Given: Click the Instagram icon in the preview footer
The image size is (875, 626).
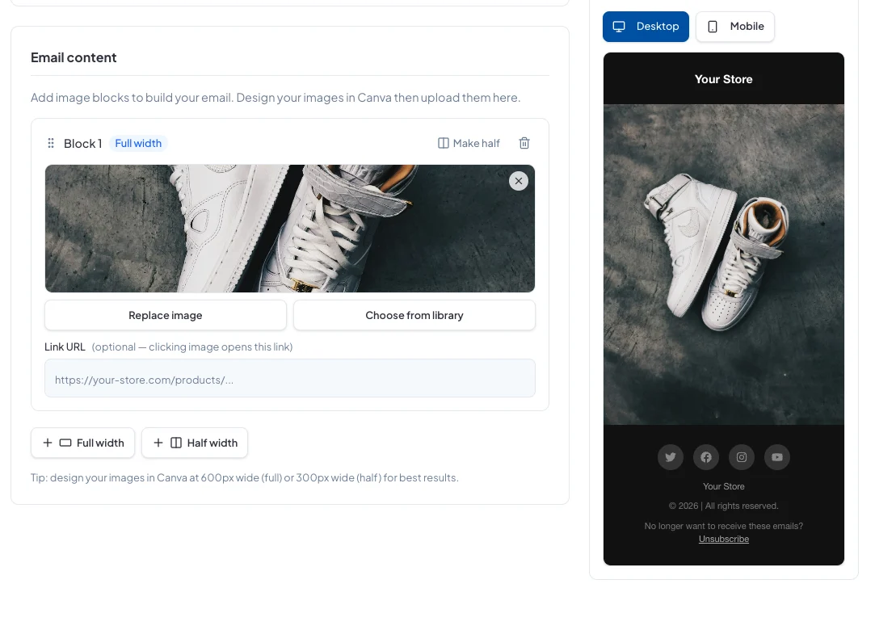Looking at the screenshot, I should 742,457.
